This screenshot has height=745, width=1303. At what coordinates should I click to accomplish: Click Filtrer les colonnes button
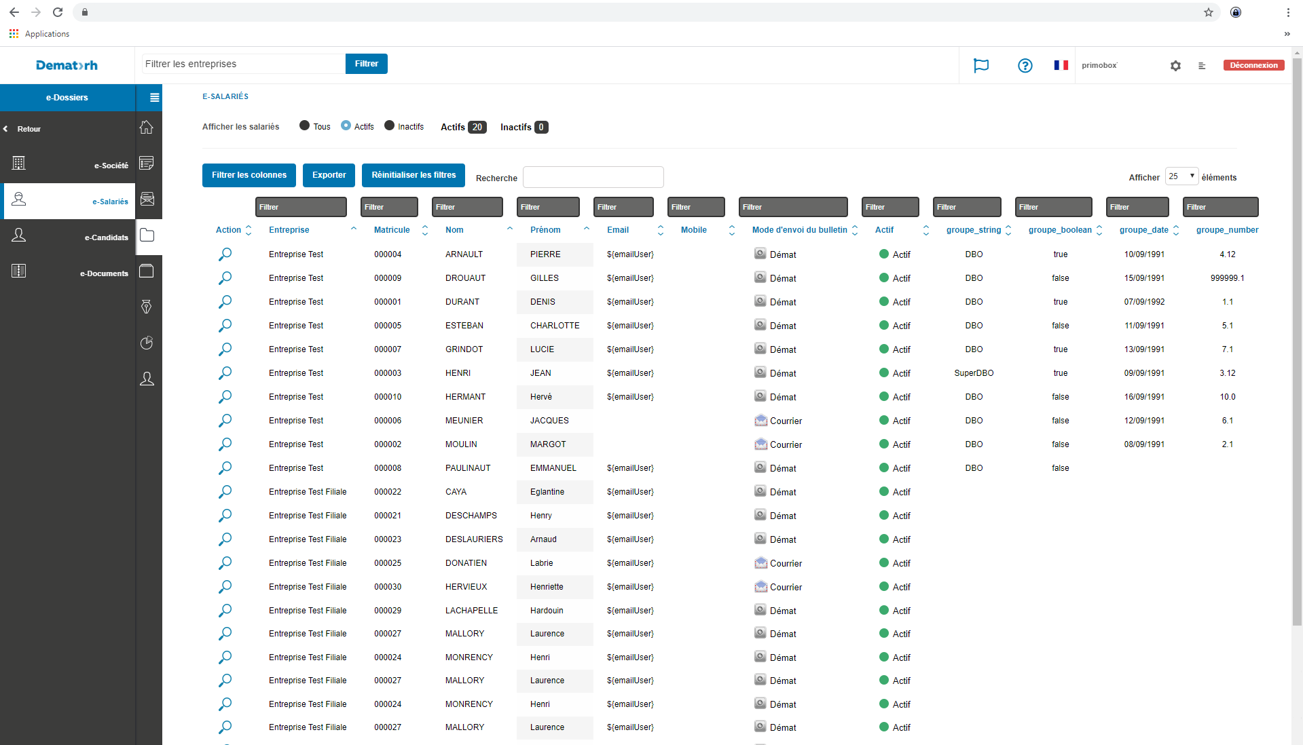(x=249, y=175)
